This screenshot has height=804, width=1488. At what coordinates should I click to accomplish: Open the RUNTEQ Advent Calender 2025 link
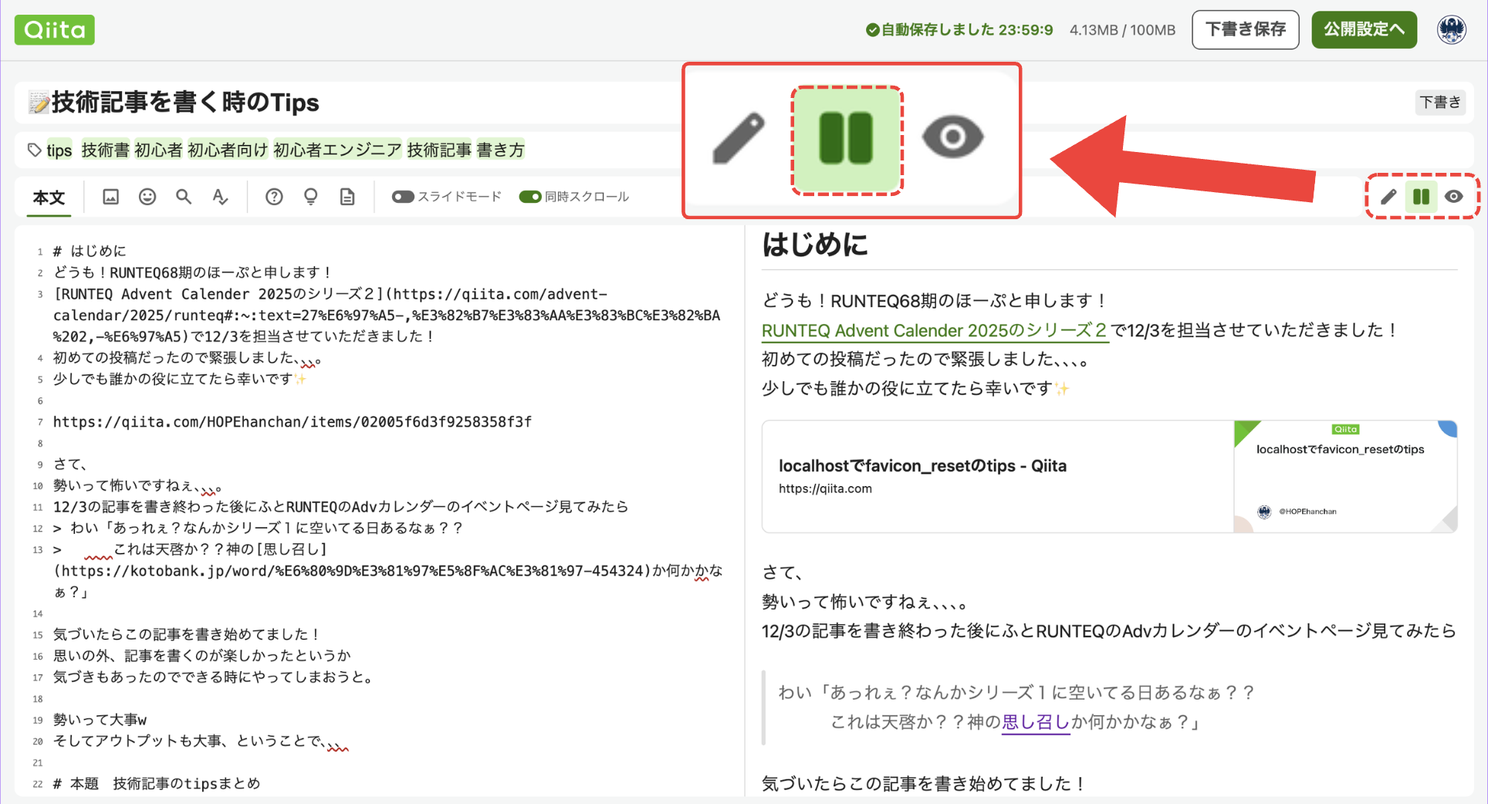tap(935, 330)
